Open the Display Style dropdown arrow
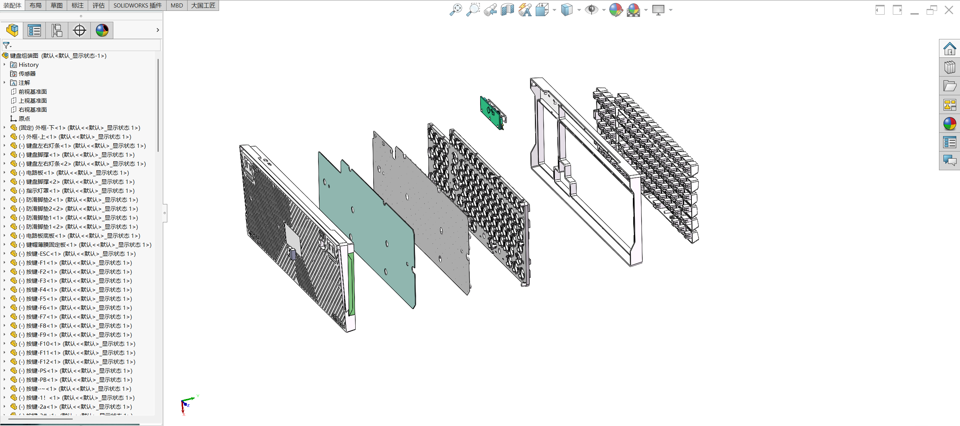The width and height of the screenshot is (960, 426). (x=579, y=10)
